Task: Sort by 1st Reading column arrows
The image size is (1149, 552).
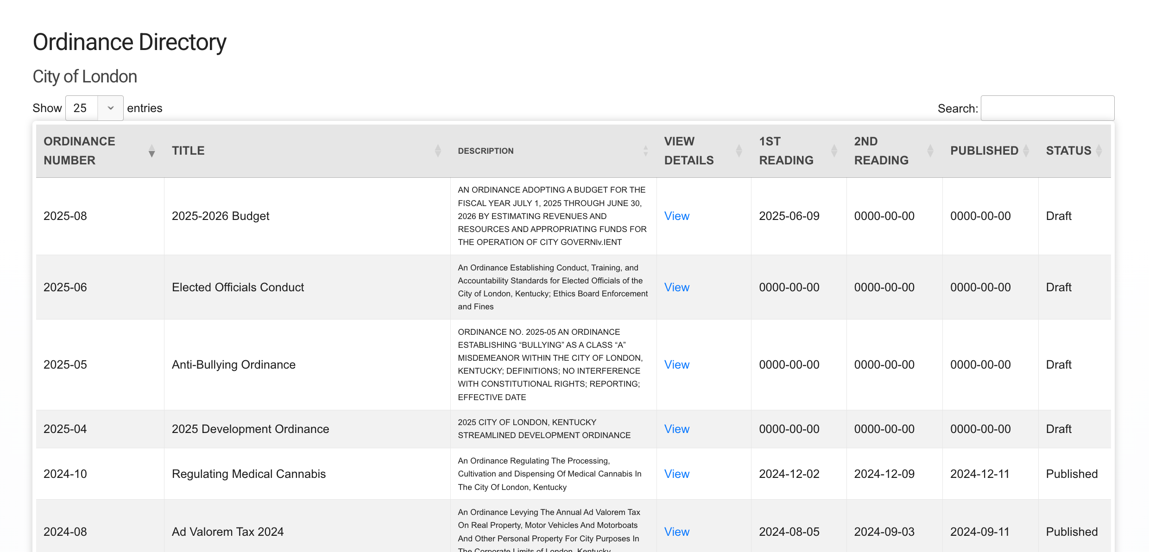Action: [x=834, y=151]
